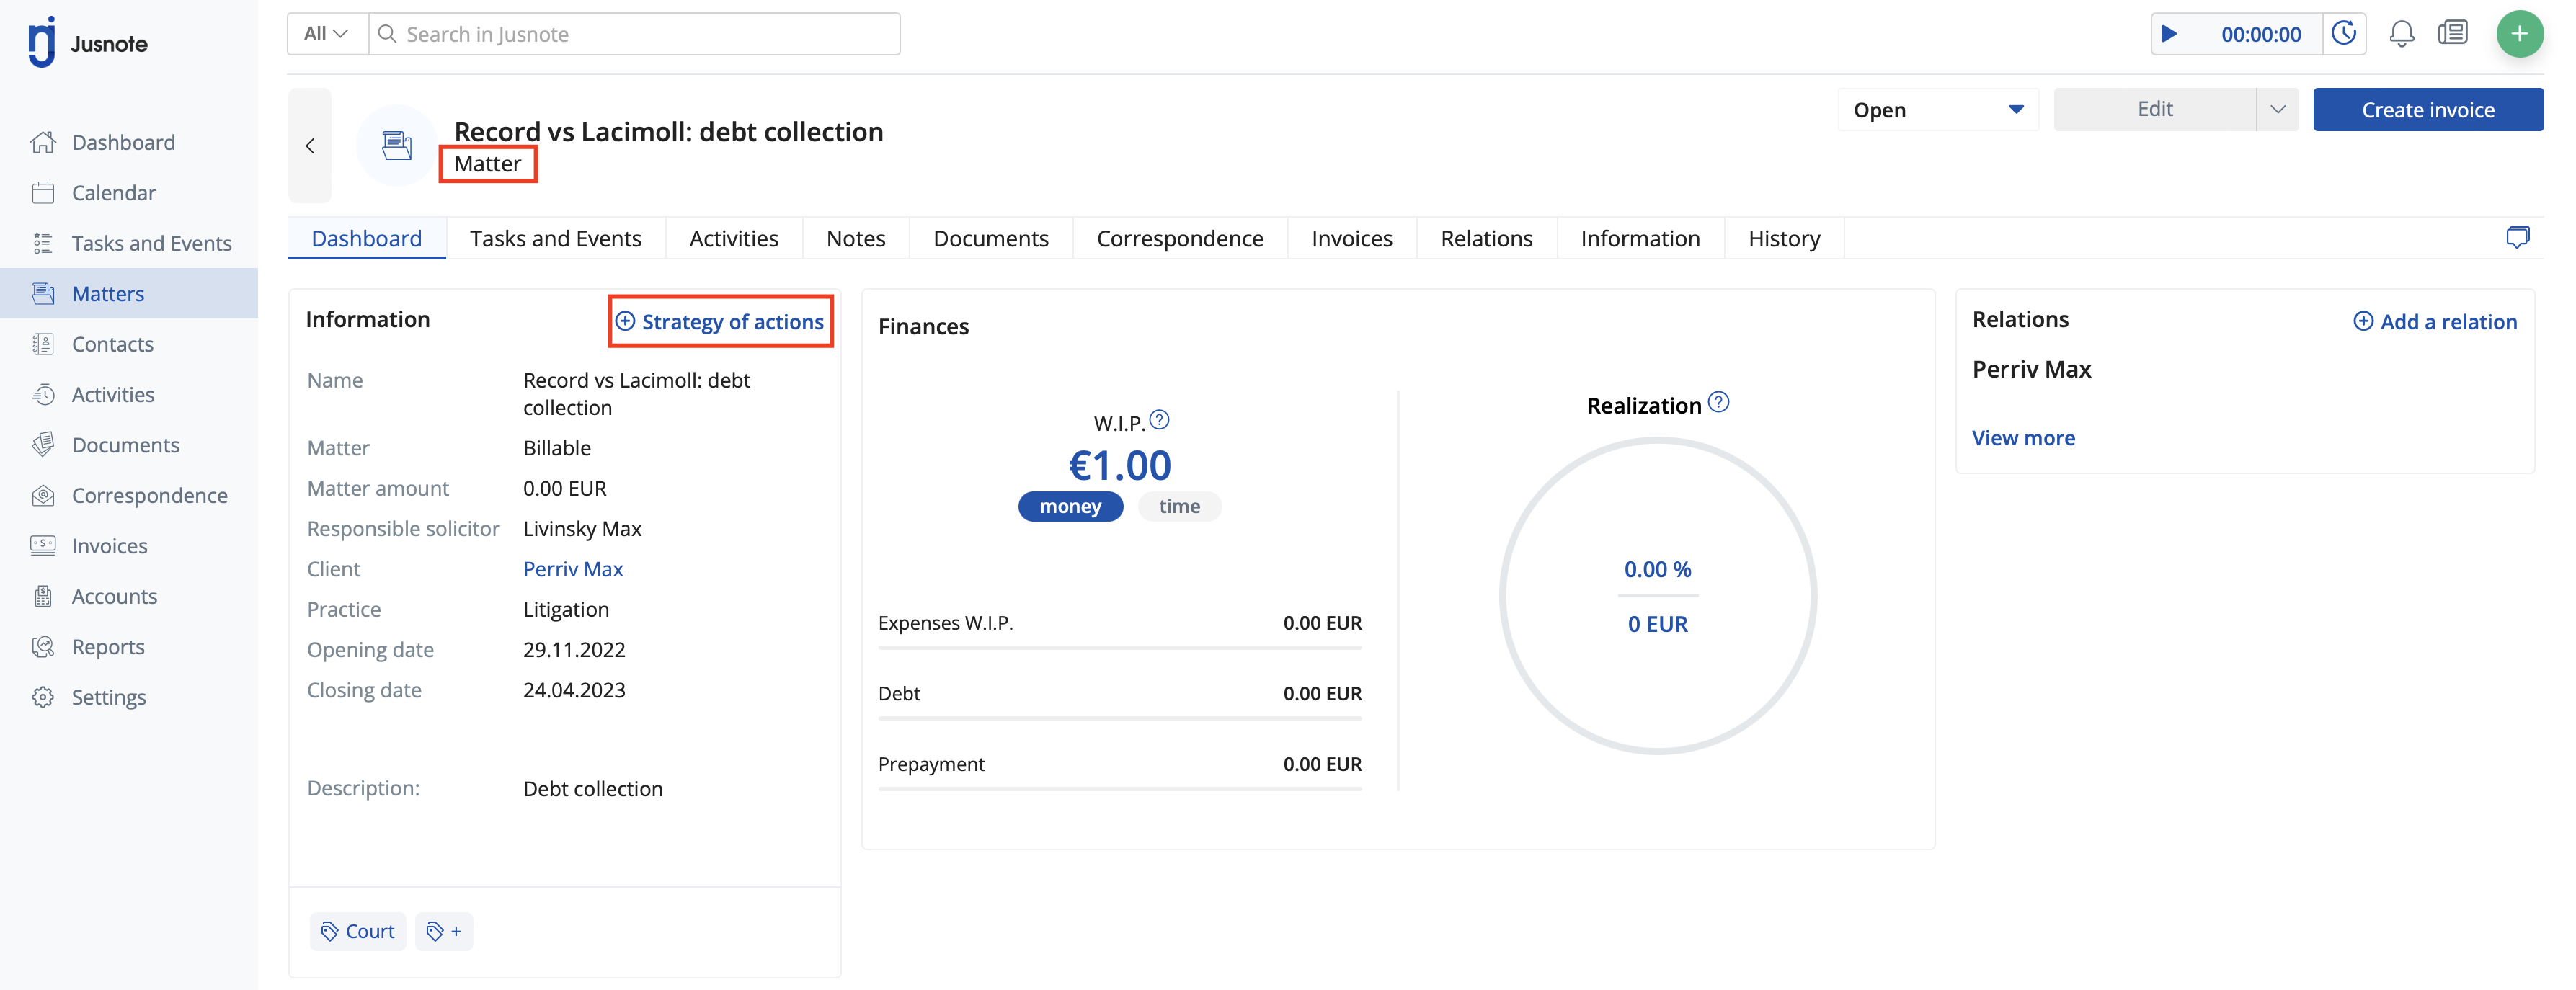The height and width of the screenshot is (990, 2576).
Task: Click the Debt row amount
Action: 1322,693
